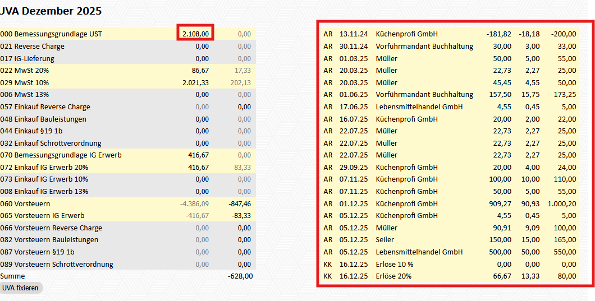Select the 022 MwSt 20% row
Viewport: 595px width, 301px height.
(x=25, y=71)
